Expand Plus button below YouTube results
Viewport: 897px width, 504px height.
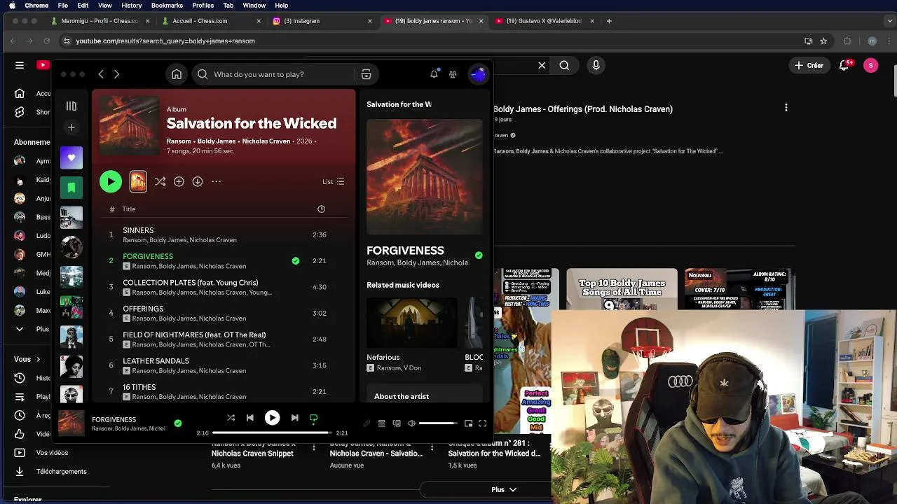point(505,489)
